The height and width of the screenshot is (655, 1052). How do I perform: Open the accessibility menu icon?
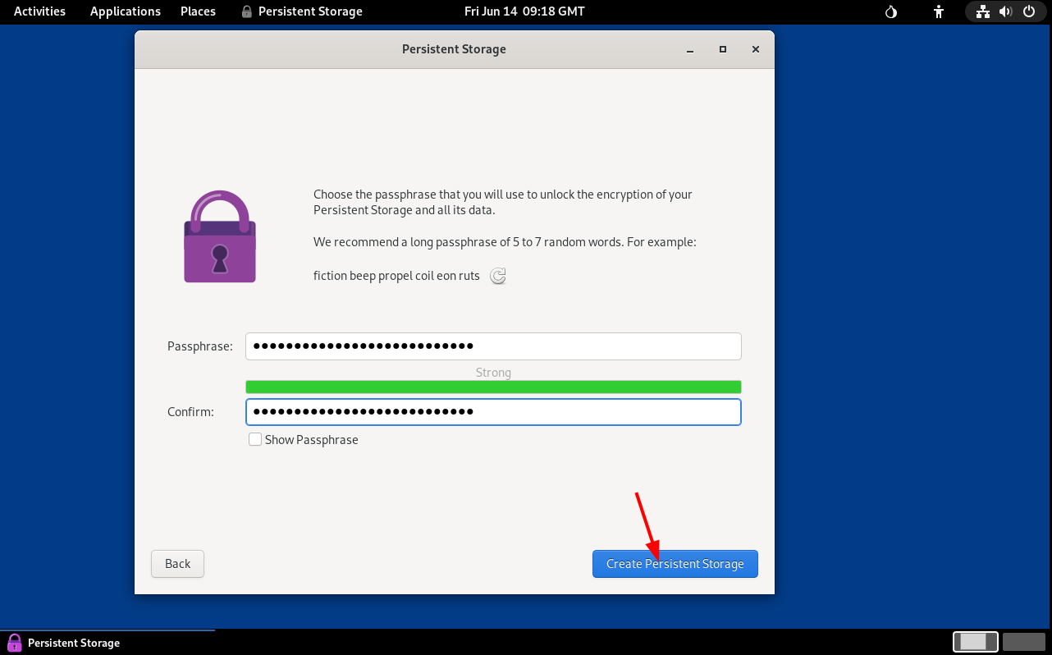click(x=939, y=11)
